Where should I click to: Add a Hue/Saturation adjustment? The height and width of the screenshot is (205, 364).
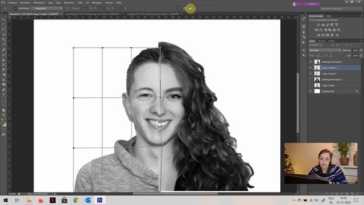coord(316,30)
